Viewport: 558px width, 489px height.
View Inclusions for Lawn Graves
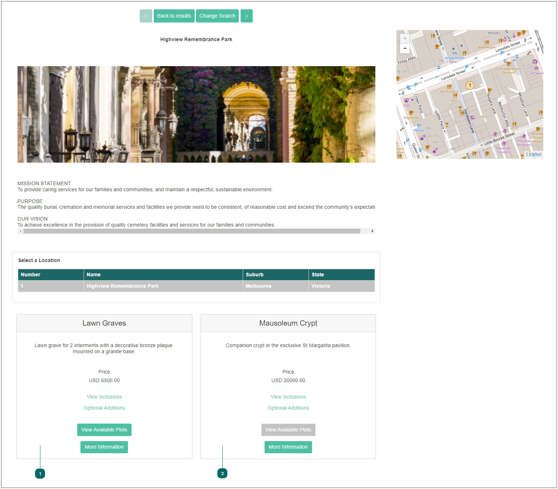click(x=104, y=397)
